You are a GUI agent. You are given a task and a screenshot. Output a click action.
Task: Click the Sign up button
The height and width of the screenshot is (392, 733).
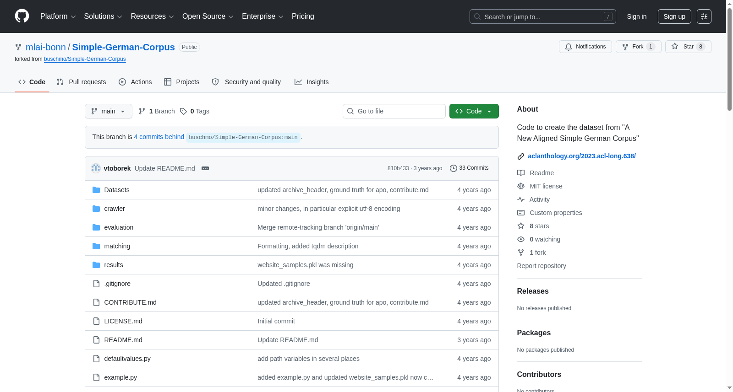(x=674, y=16)
